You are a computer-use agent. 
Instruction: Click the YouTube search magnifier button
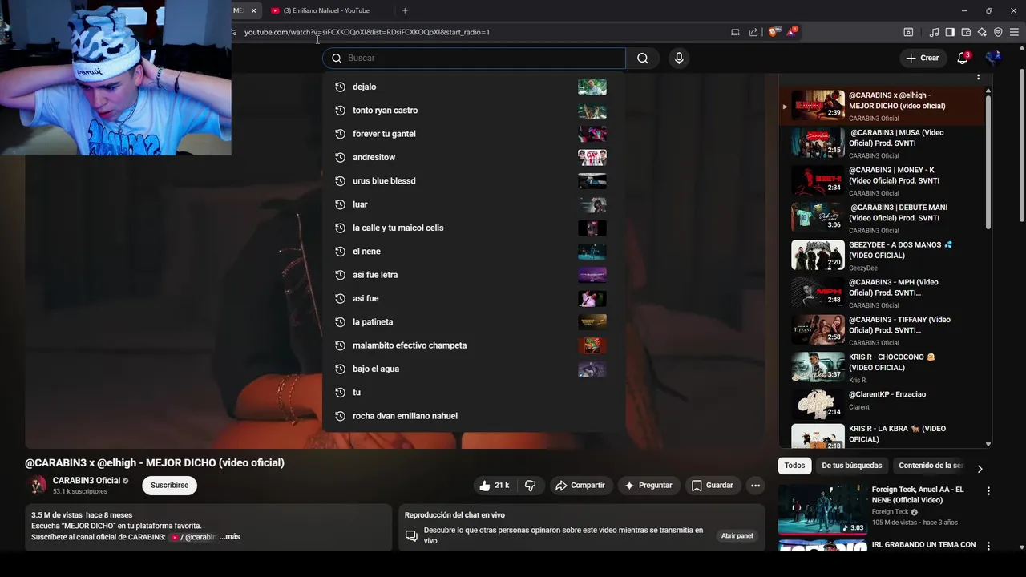click(x=643, y=58)
